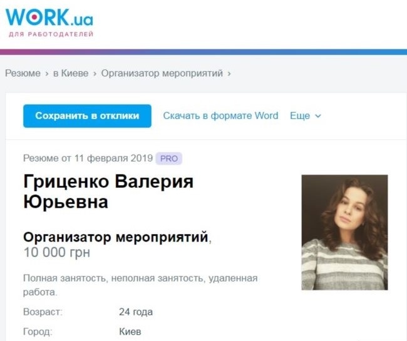Image resolution: width=407 pixels, height=341 pixels.
Task: Open the Резюме breadcrumb link
Action: pyautogui.click(x=23, y=73)
